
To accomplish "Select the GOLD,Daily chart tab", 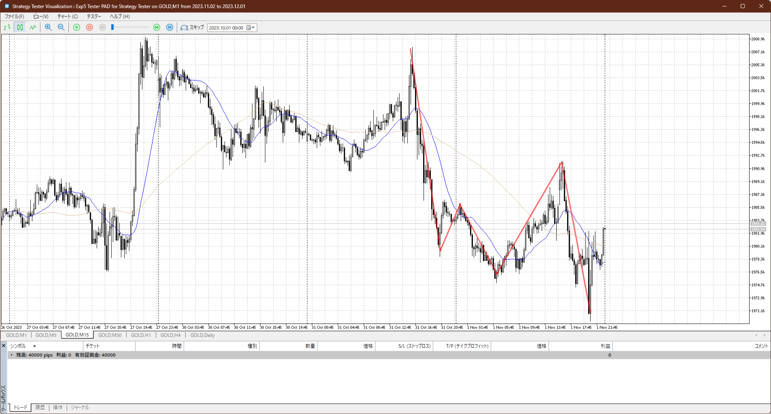I will 202,335.
